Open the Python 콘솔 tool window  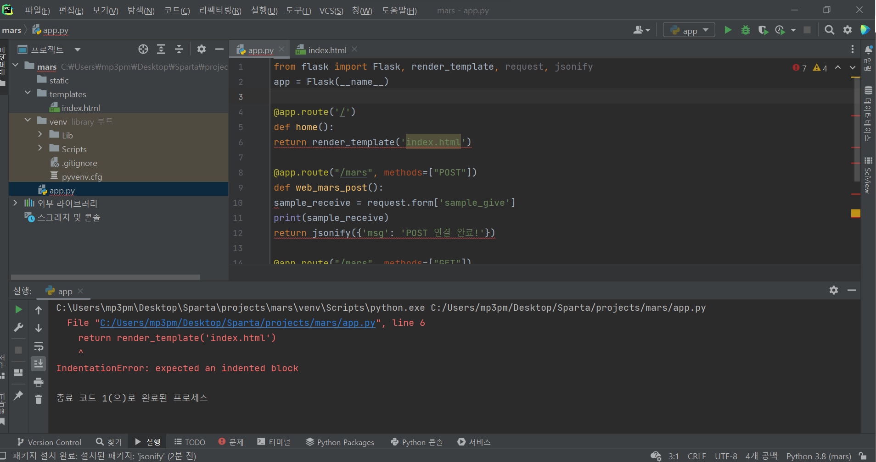point(417,442)
